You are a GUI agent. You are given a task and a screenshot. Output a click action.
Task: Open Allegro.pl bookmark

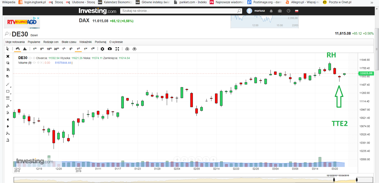pyautogui.click(x=302, y=2)
